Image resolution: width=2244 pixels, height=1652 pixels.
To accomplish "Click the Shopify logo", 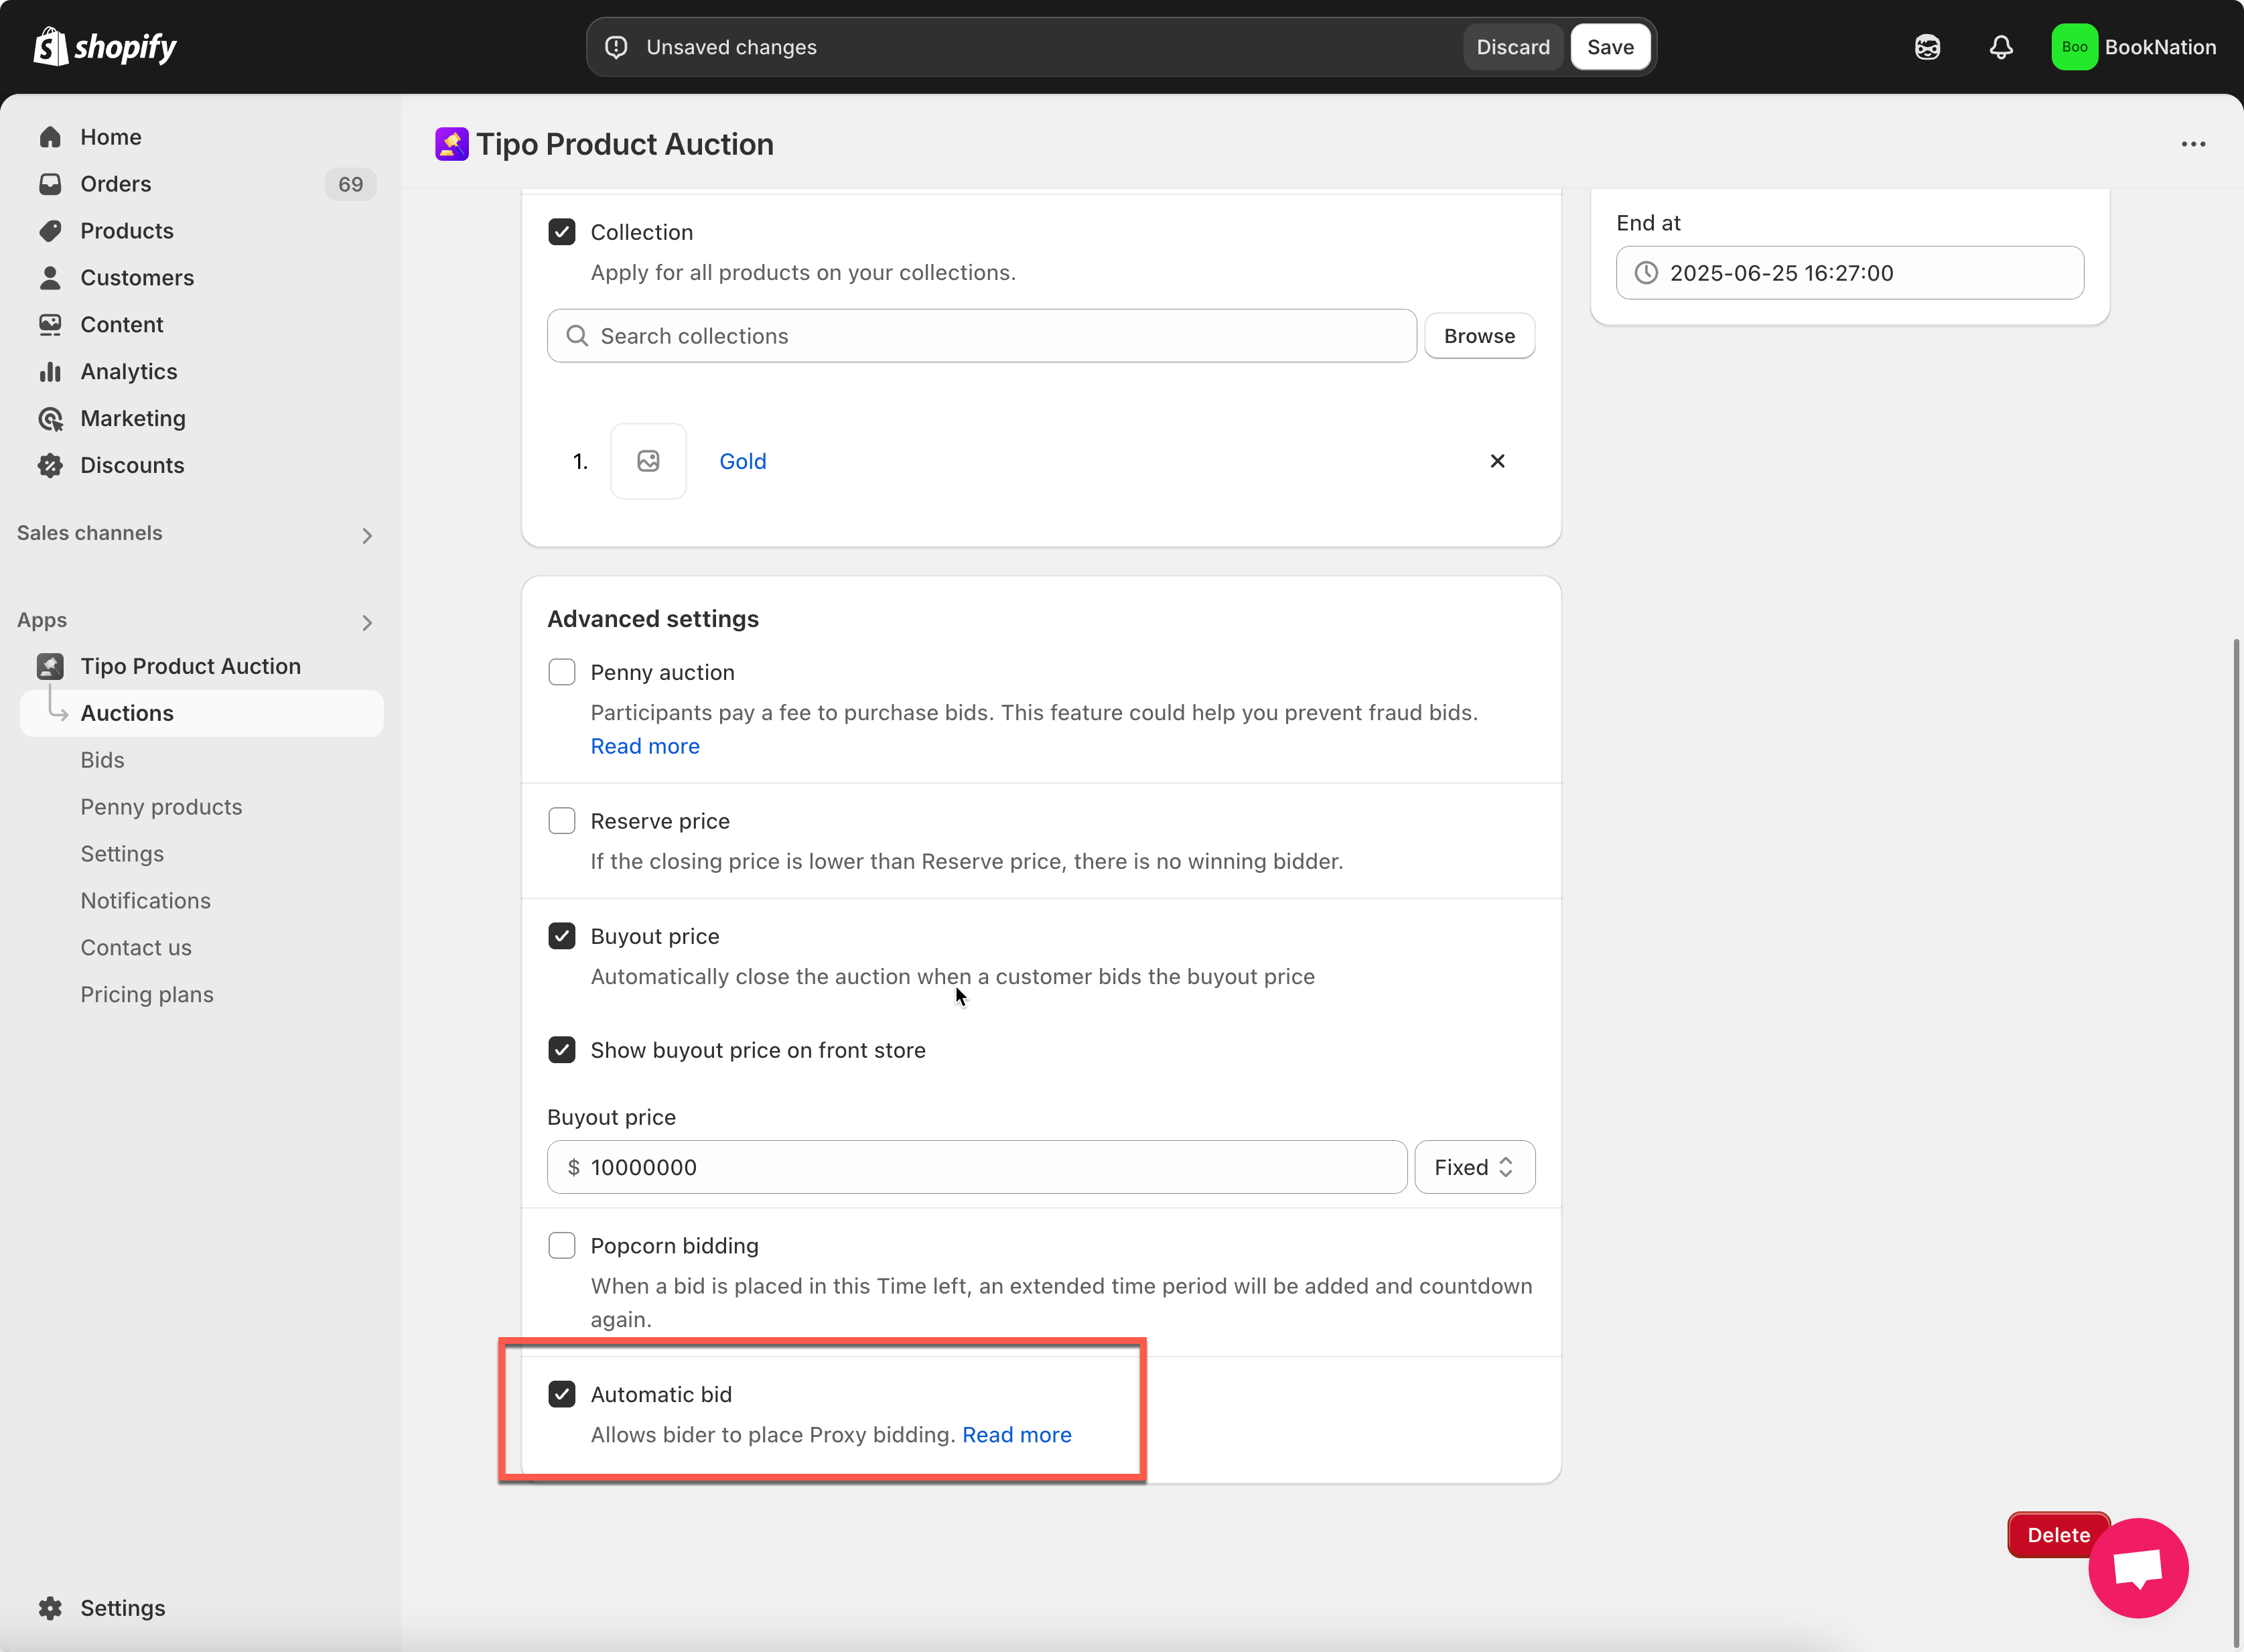I will (x=105, y=47).
